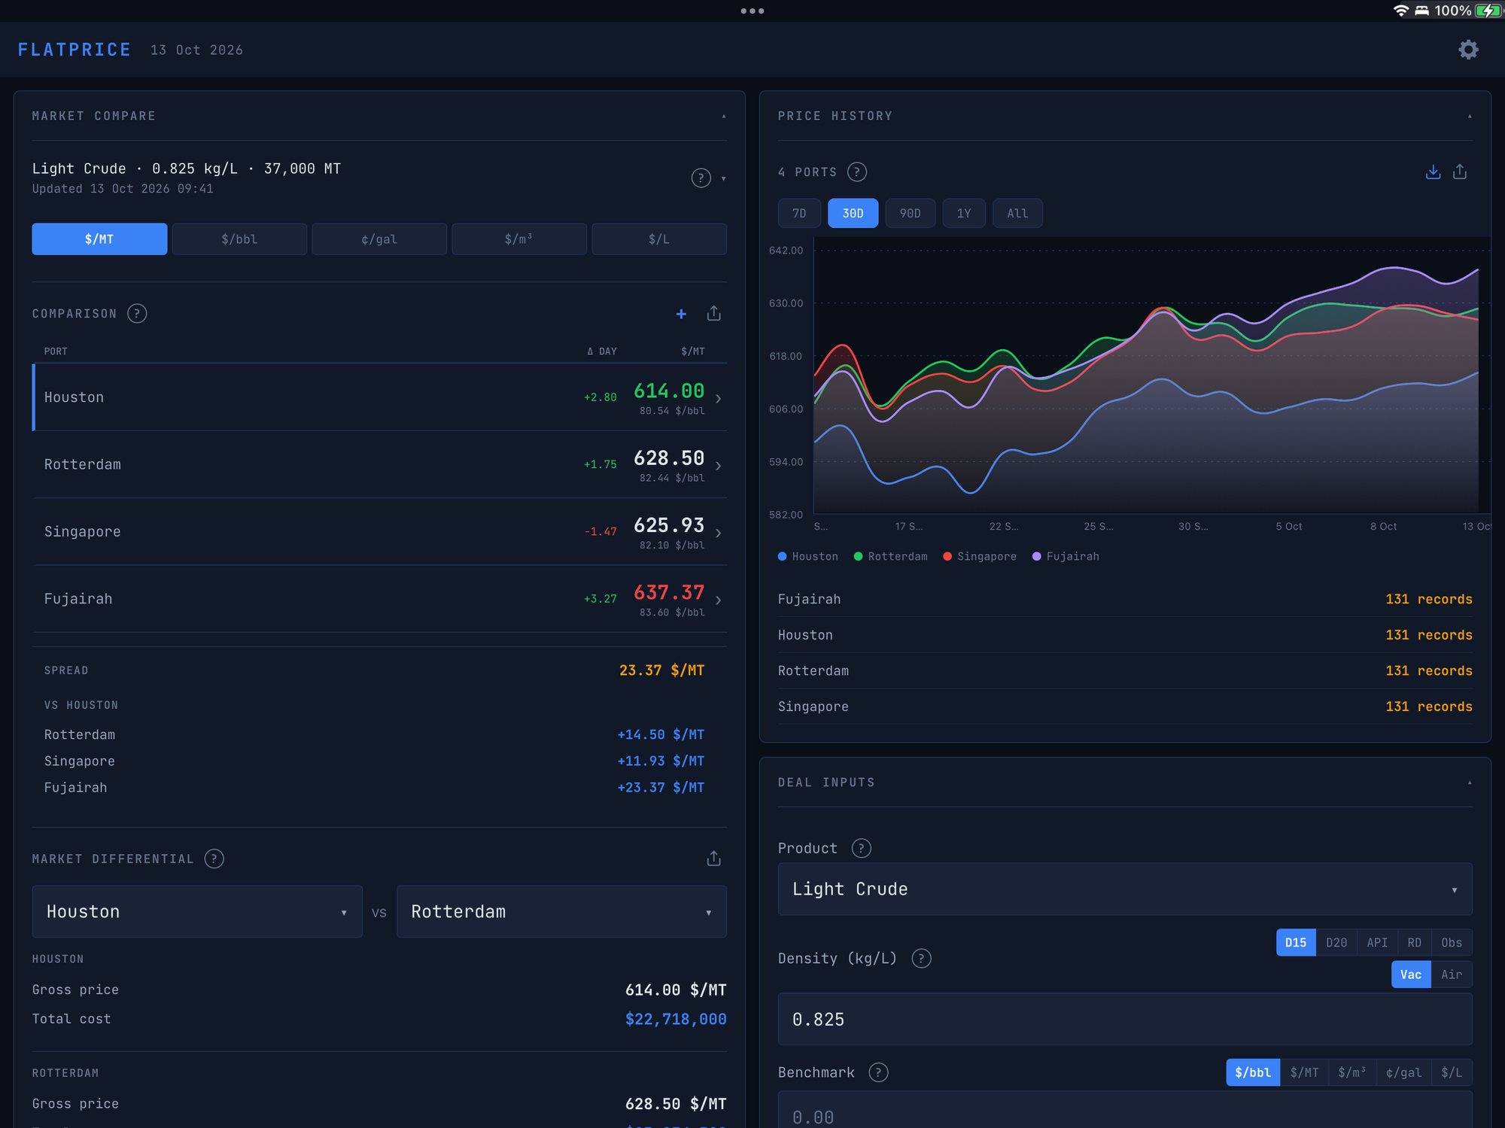The width and height of the screenshot is (1505, 1128).
Task: Toggle Fujairah series in chart legend
Action: (x=1066, y=556)
